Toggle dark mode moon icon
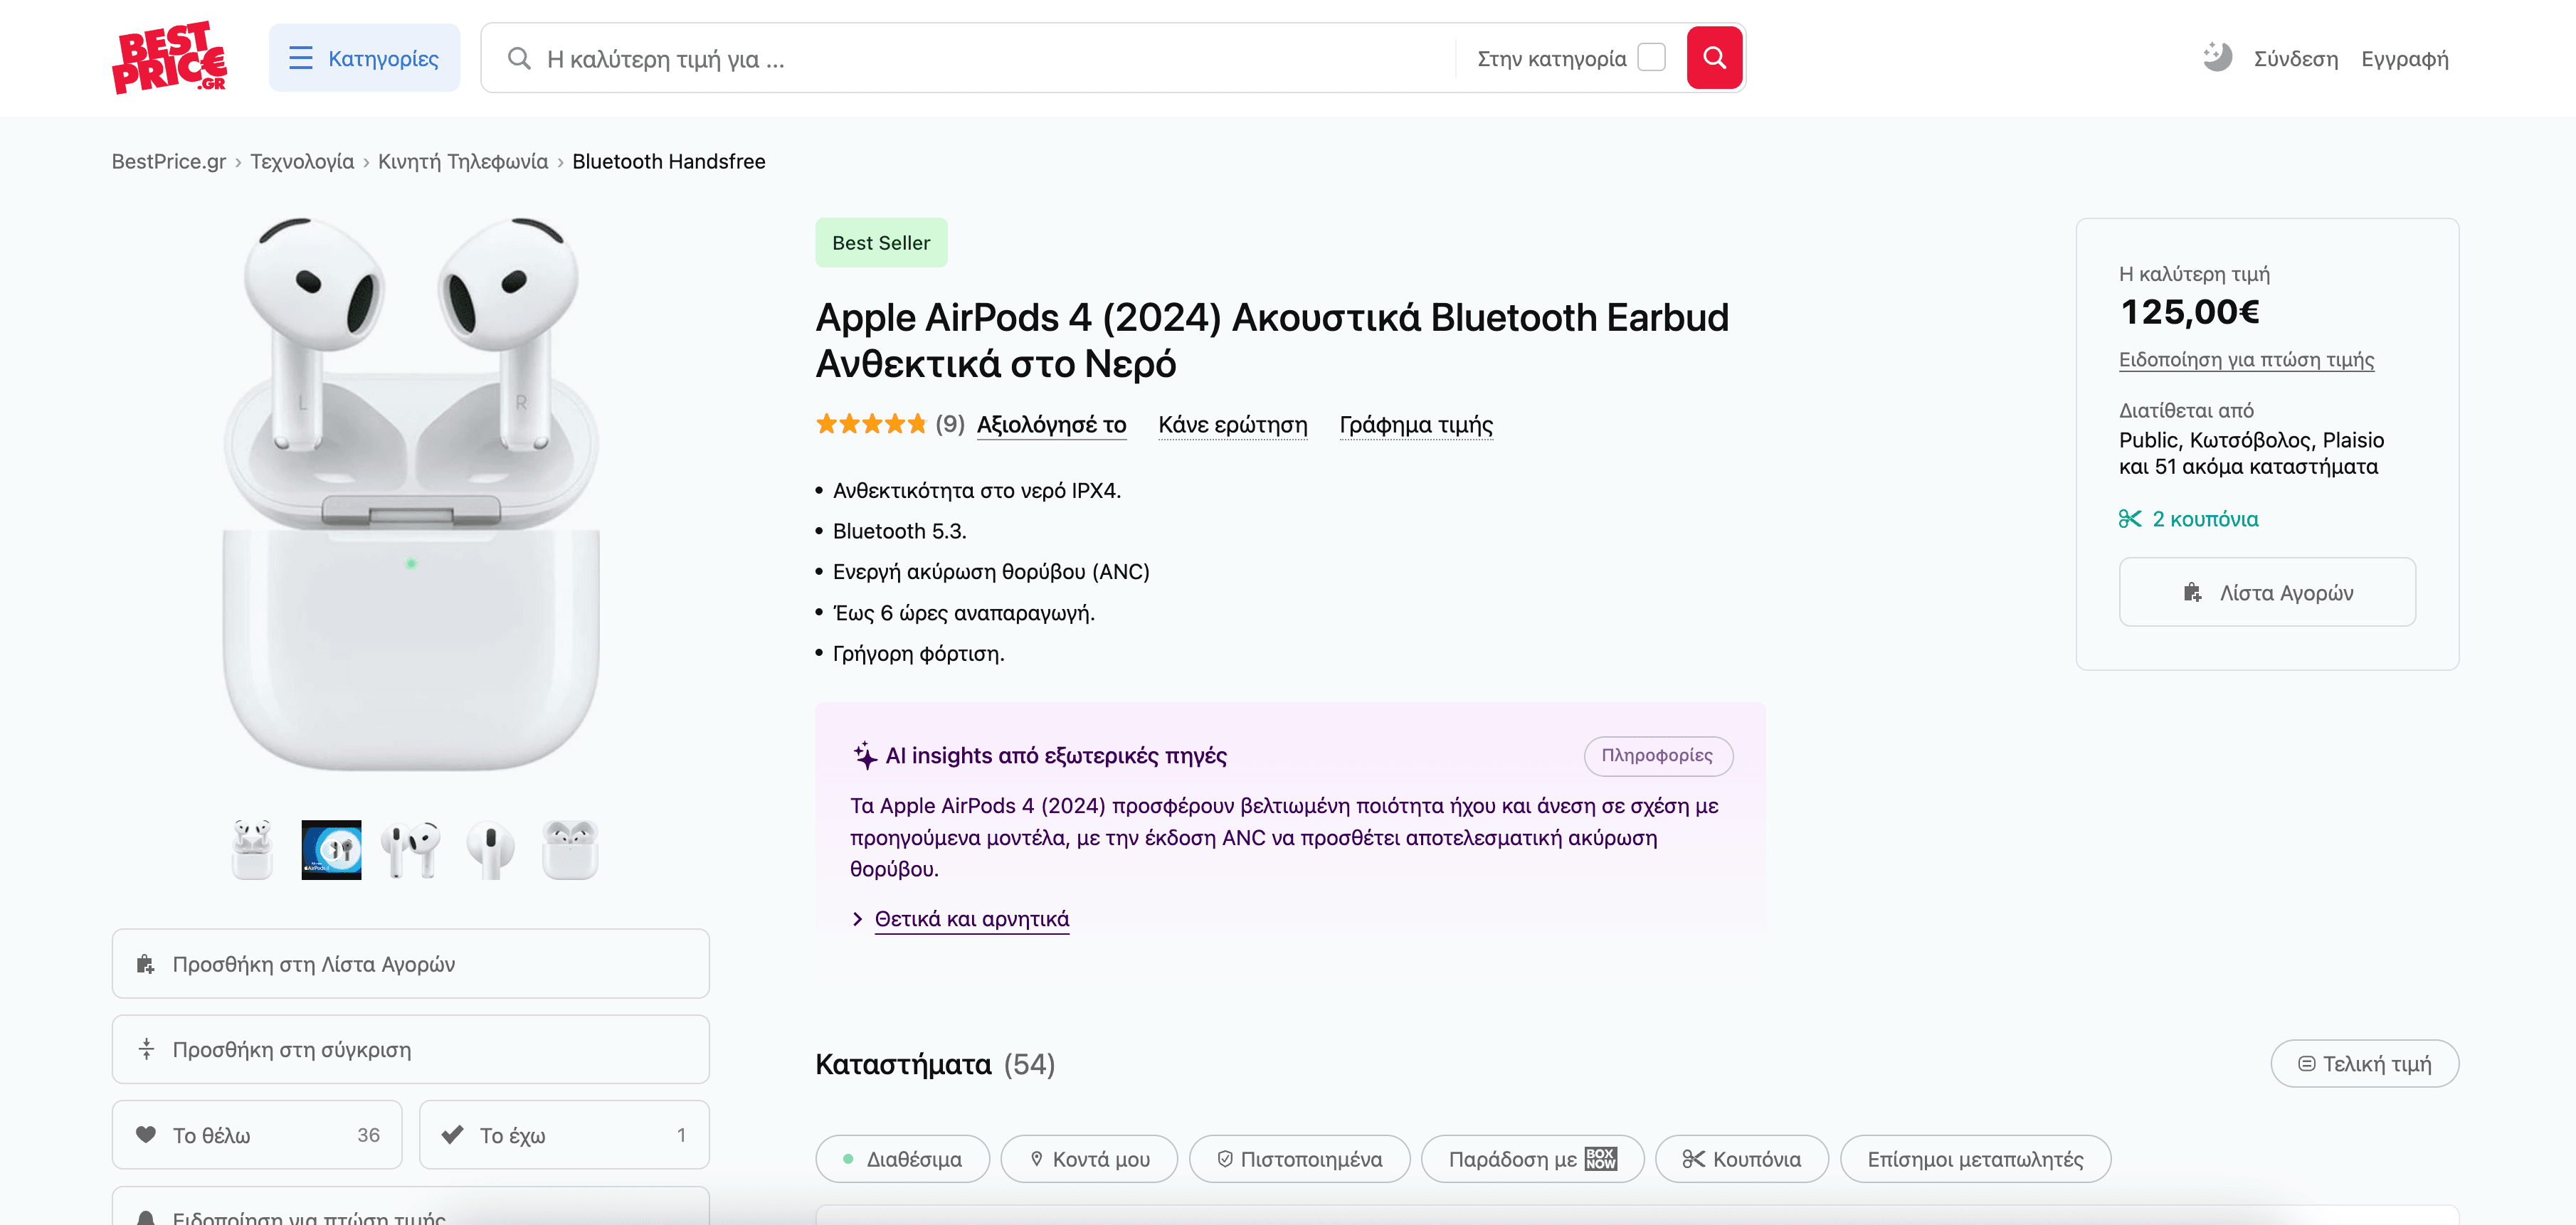 click(2216, 57)
